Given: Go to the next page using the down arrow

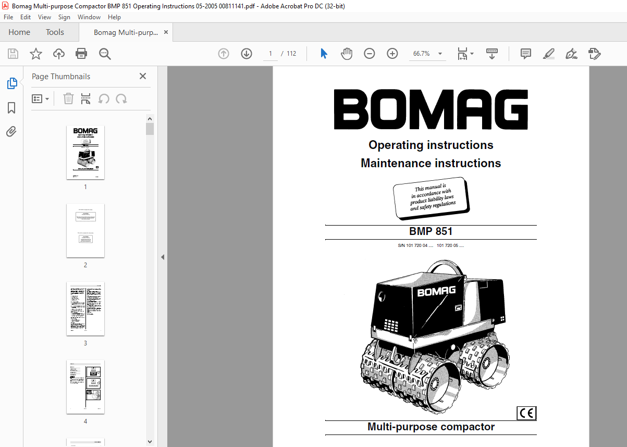Looking at the screenshot, I should [x=247, y=54].
